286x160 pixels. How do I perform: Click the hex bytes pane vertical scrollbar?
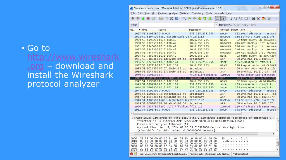click(x=277, y=144)
